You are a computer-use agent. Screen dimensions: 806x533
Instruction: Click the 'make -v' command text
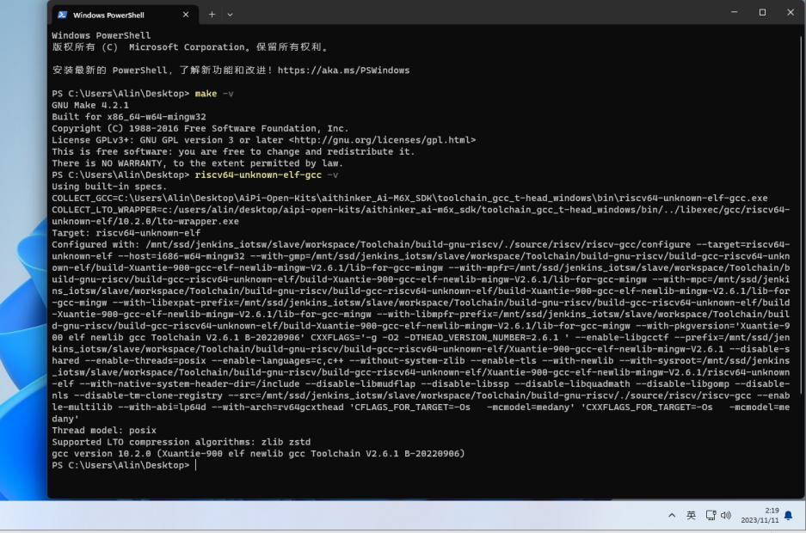[x=214, y=94]
